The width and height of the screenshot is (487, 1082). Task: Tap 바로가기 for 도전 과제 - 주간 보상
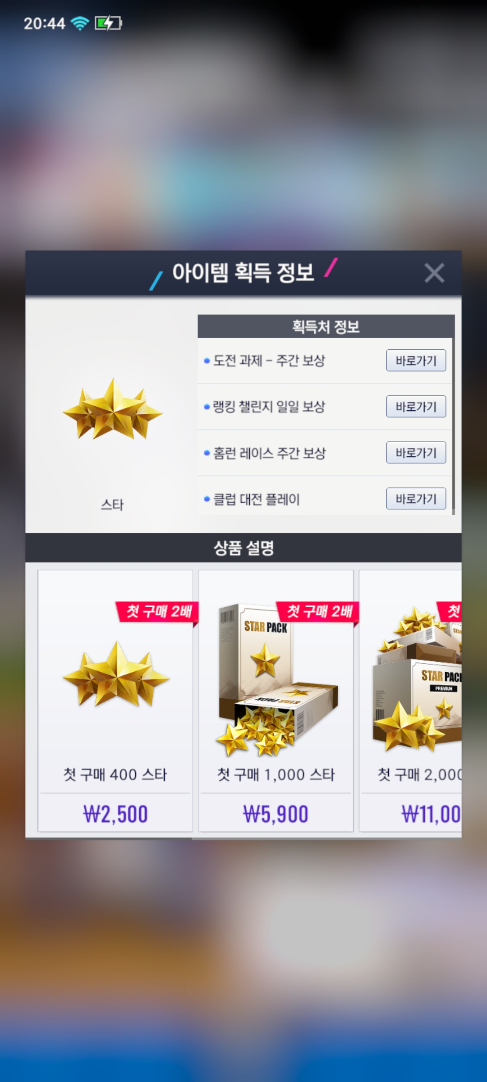point(416,361)
